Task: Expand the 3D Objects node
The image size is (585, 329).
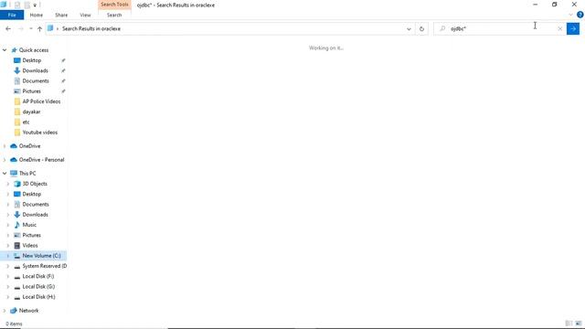Action: coord(8,184)
